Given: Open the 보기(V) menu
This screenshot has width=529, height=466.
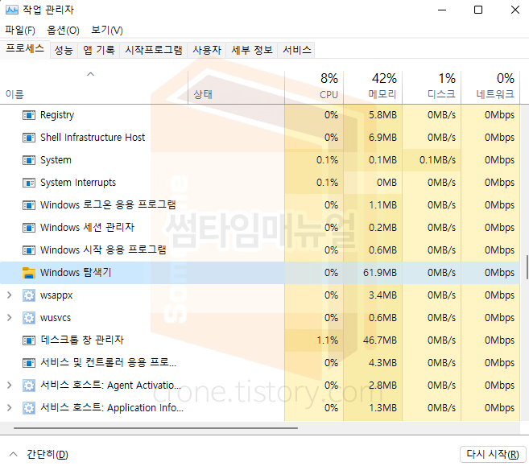Looking at the screenshot, I should (107, 31).
